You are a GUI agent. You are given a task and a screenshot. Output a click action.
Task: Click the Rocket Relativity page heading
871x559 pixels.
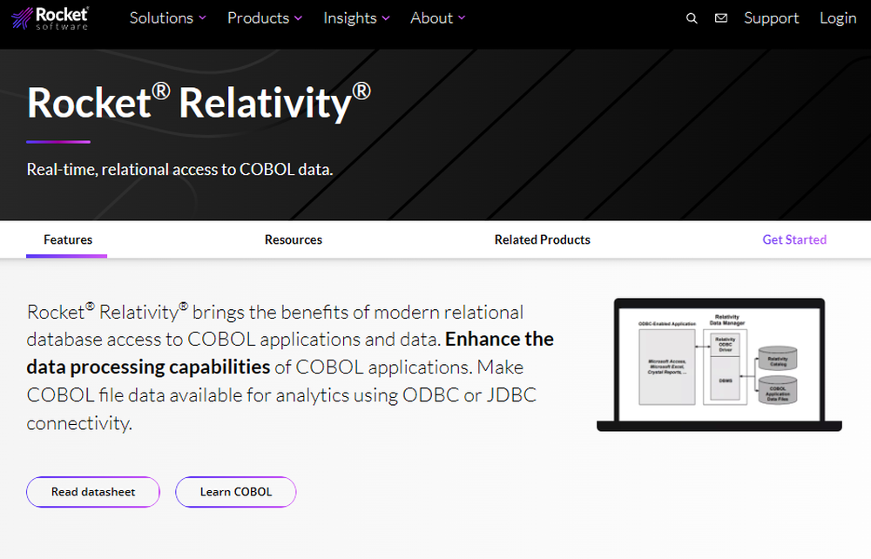click(198, 102)
